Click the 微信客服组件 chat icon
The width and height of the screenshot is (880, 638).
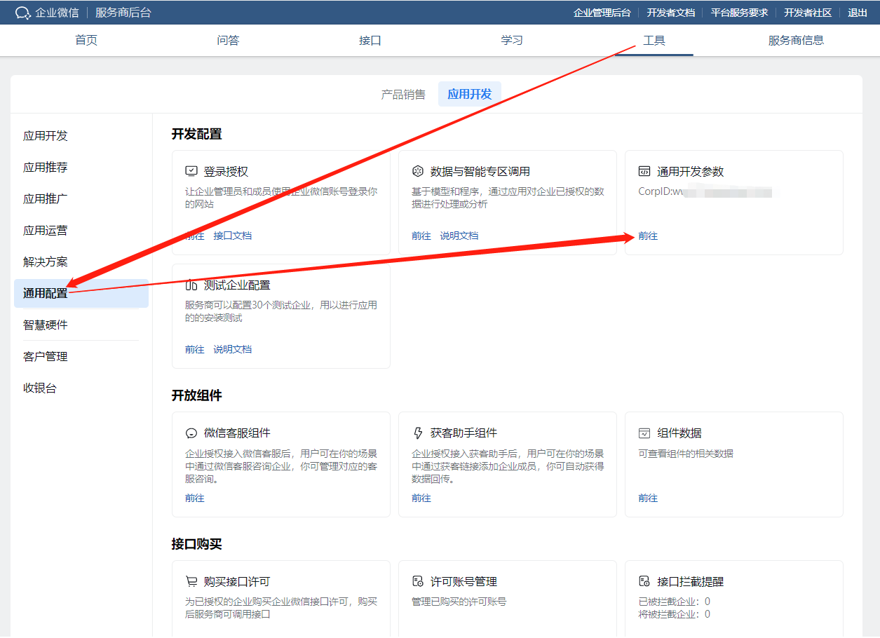(191, 433)
